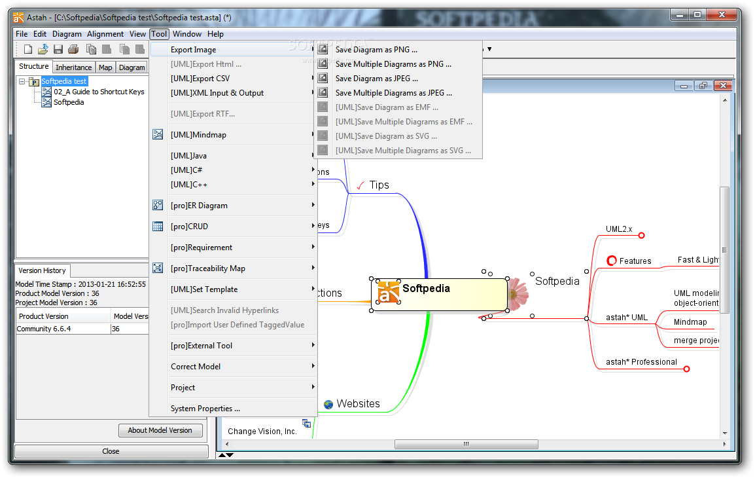This screenshot has height=478, width=755.
Task: Click the Save Diagram as PNG icon
Action: pos(323,49)
